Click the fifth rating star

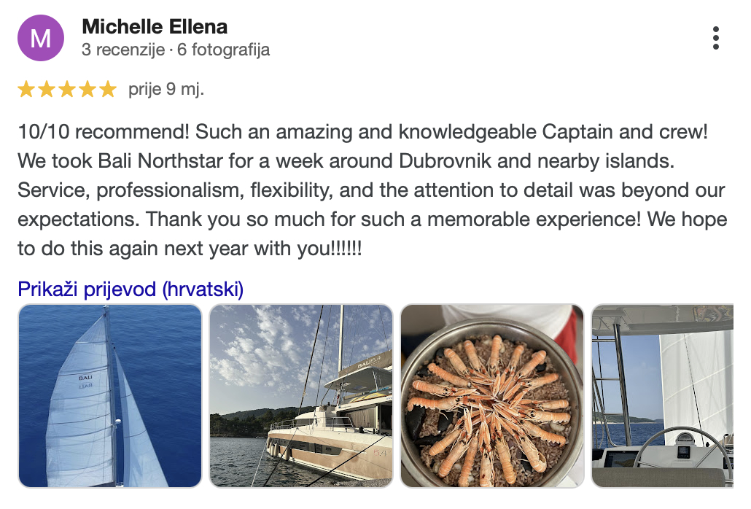(108, 89)
